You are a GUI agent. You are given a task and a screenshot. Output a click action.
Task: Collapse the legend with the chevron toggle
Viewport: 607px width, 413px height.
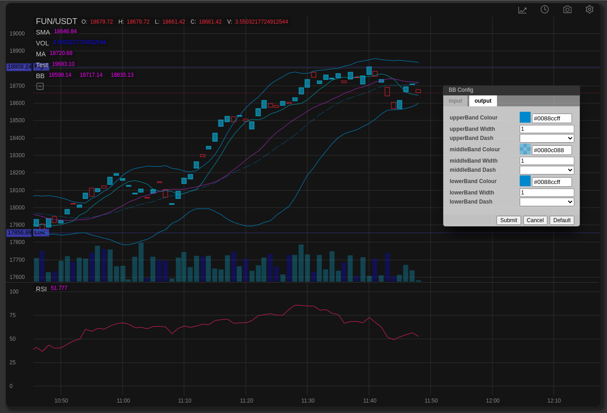click(x=40, y=86)
